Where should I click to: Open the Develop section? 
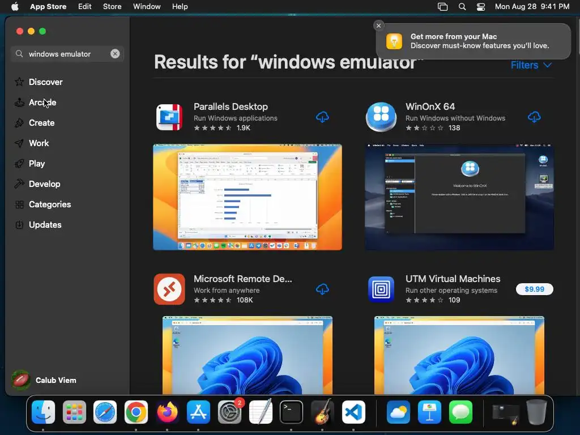(x=44, y=184)
